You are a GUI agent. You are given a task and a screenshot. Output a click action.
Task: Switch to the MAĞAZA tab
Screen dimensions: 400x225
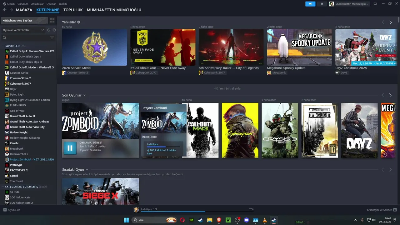point(24,10)
